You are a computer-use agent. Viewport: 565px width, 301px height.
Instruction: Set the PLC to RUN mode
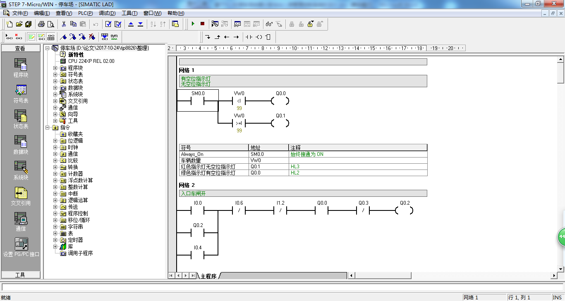[193, 24]
